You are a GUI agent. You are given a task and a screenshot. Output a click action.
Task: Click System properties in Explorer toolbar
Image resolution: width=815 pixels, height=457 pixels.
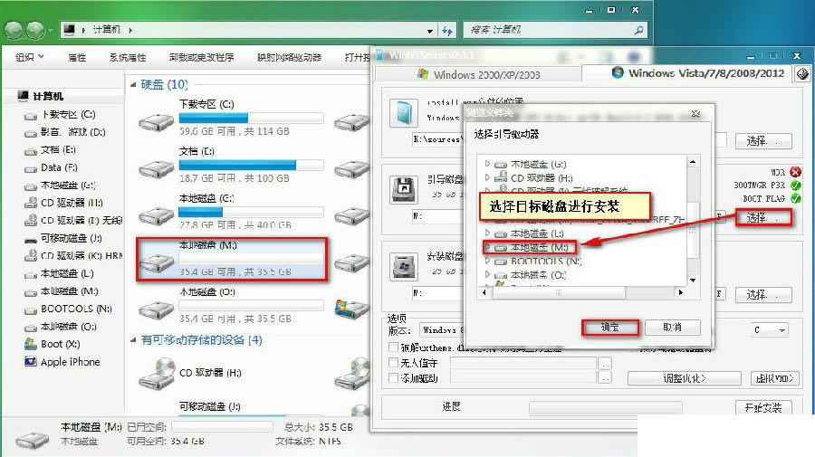(128, 57)
